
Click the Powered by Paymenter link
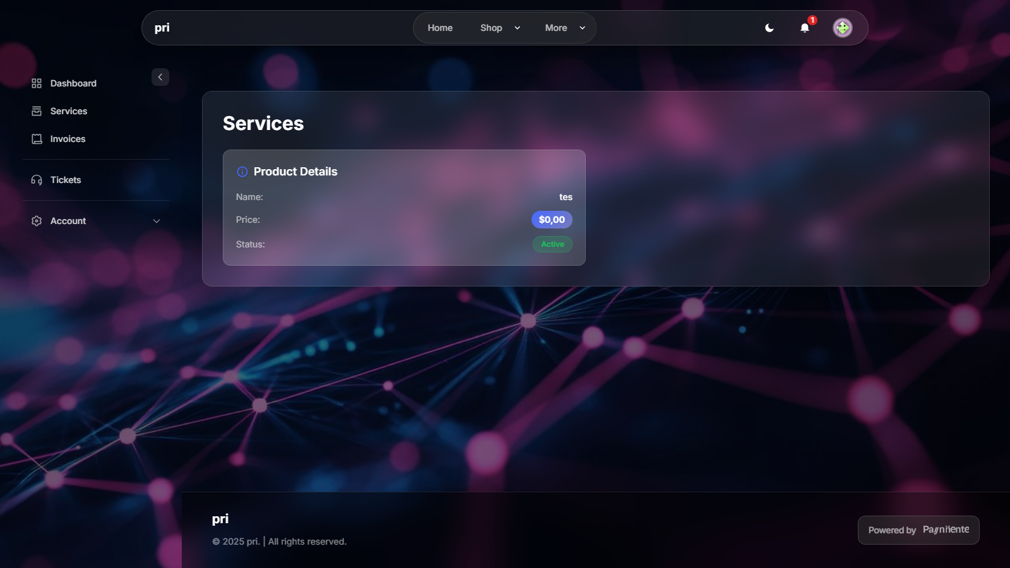(918, 530)
